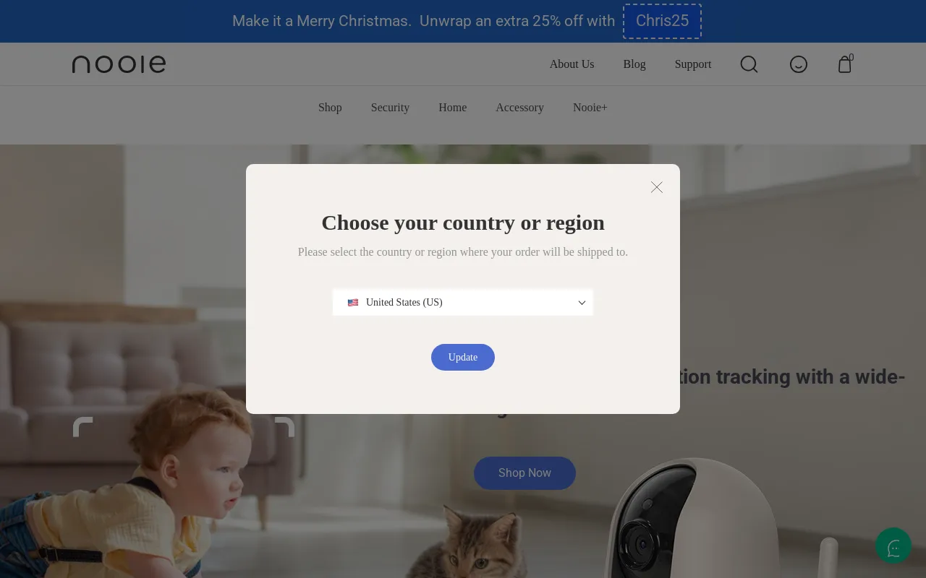Close the country selection dialog

656,187
